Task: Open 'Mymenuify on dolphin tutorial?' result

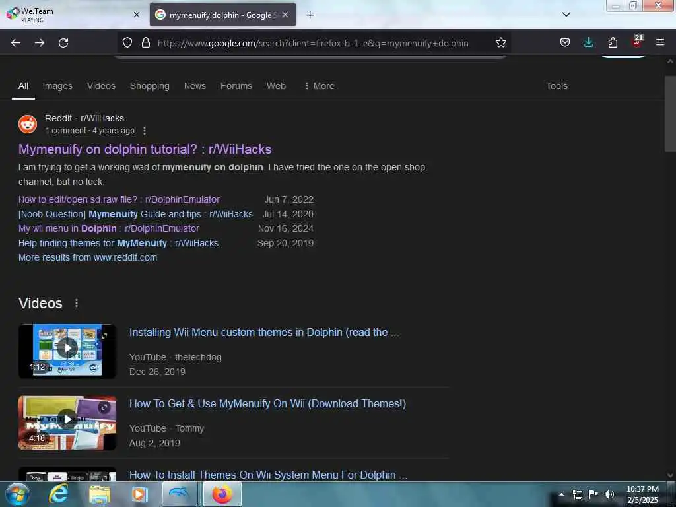Action: [x=145, y=149]
